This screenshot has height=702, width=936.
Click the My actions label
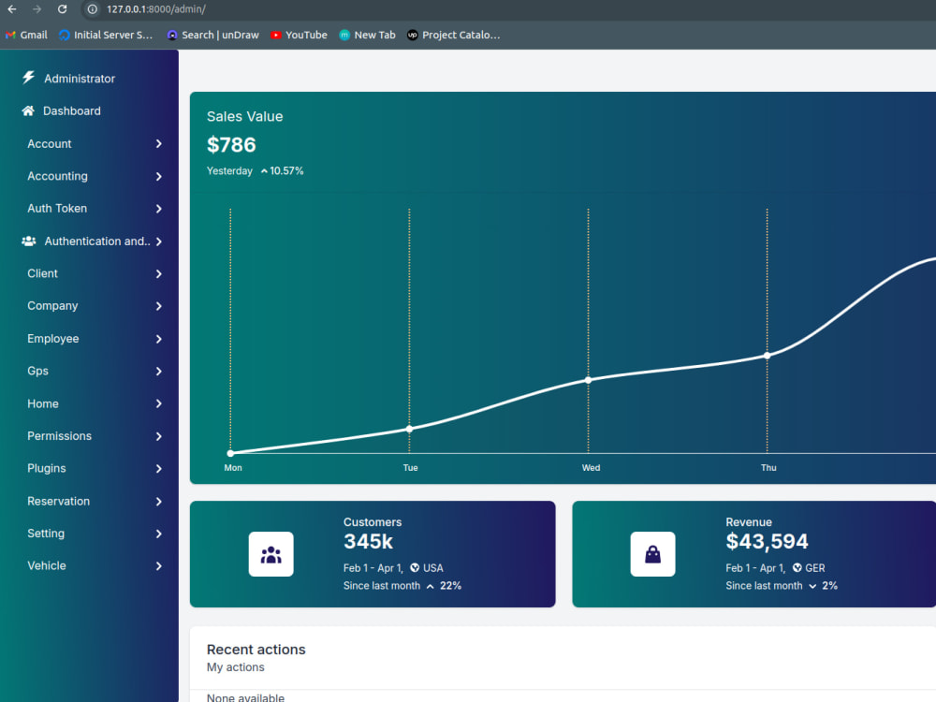click(235, 667)
